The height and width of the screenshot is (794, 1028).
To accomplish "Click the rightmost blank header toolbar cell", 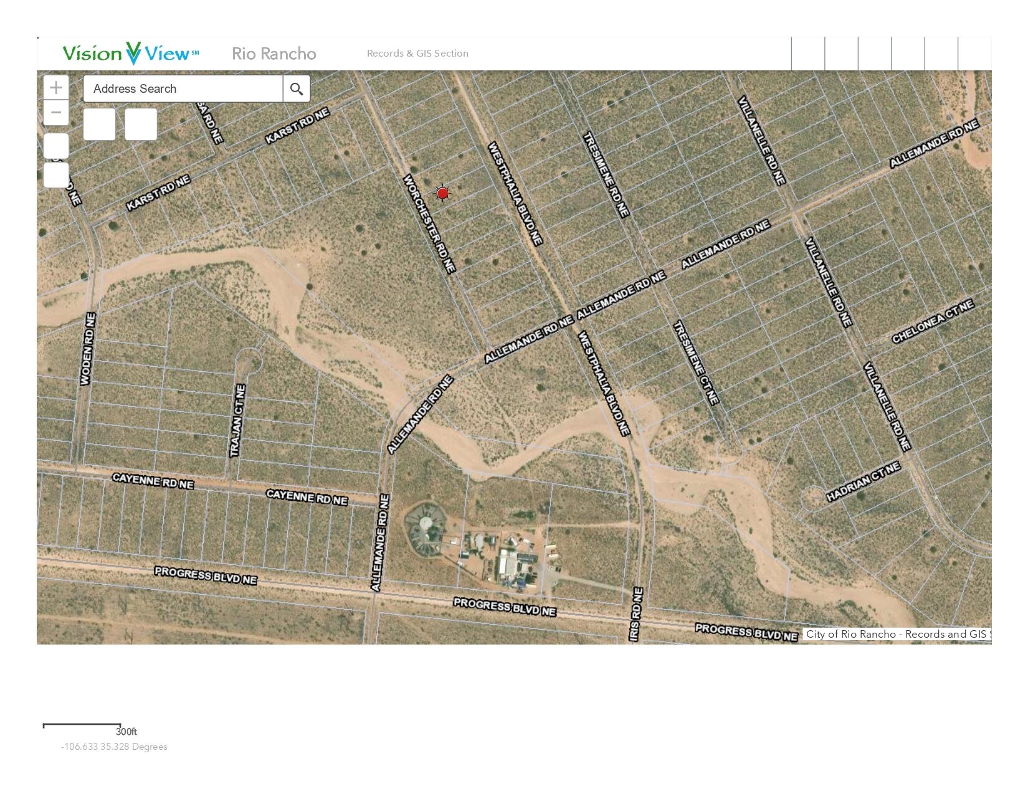I will pyautogui.click(x=974, y=54).
